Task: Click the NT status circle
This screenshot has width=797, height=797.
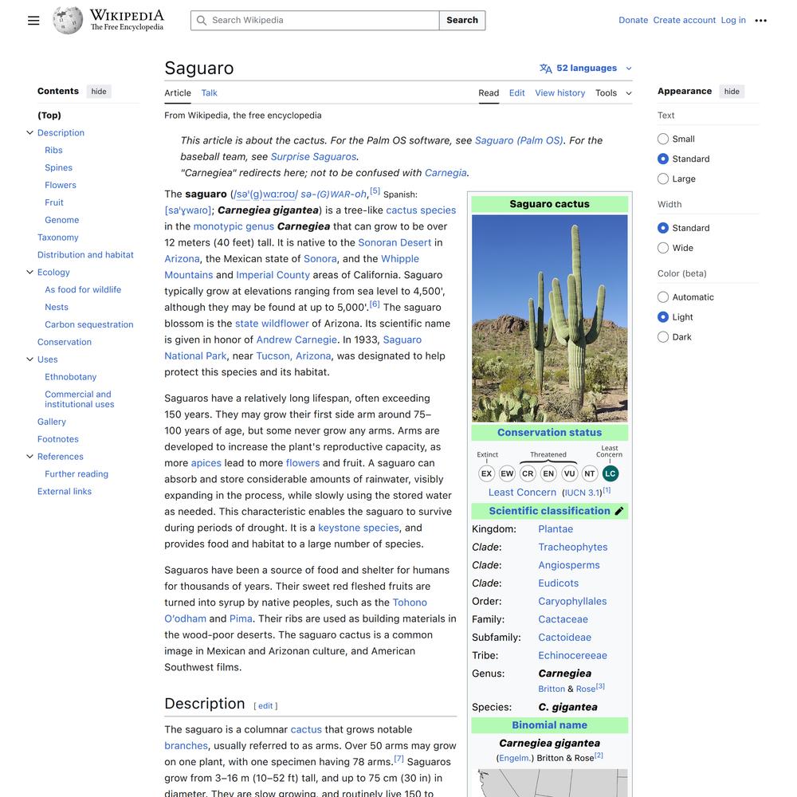Action: pos(590,473)
